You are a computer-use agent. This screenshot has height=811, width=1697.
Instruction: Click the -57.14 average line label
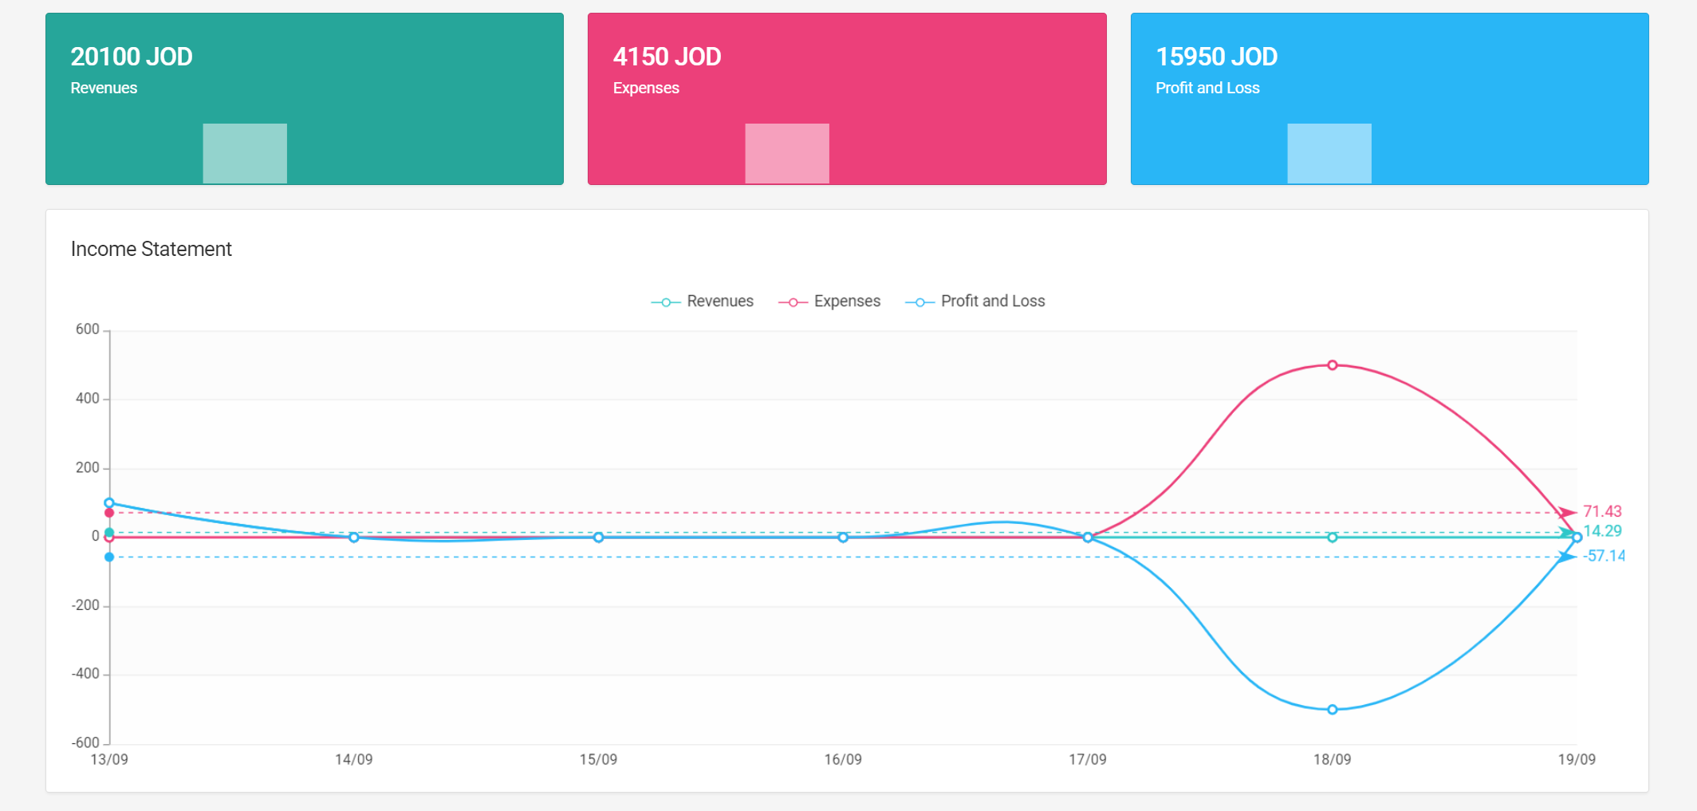tap(1604, 556)
